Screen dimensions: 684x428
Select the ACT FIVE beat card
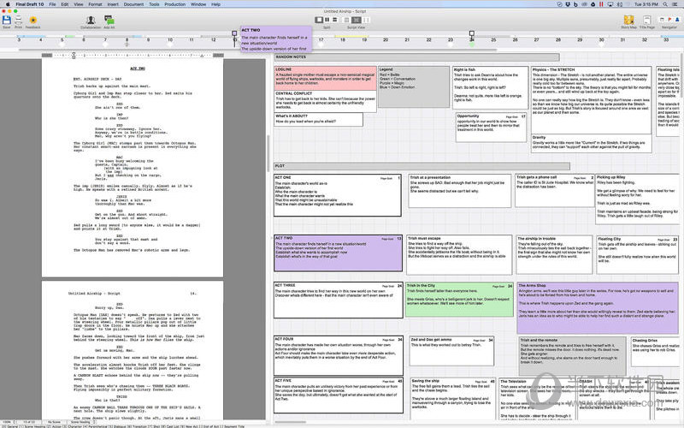point(339,395)
